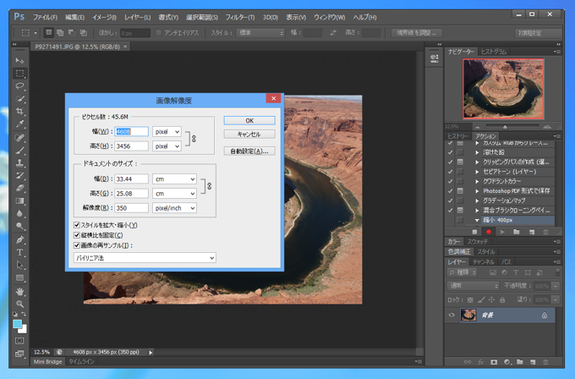Swap foreground and background colors
Image resolution: width=575 pixels, height=379 pixels.
click(x=24, y=314)
